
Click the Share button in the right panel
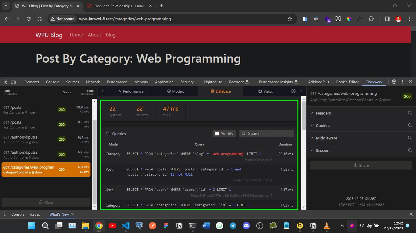point(361,165)
